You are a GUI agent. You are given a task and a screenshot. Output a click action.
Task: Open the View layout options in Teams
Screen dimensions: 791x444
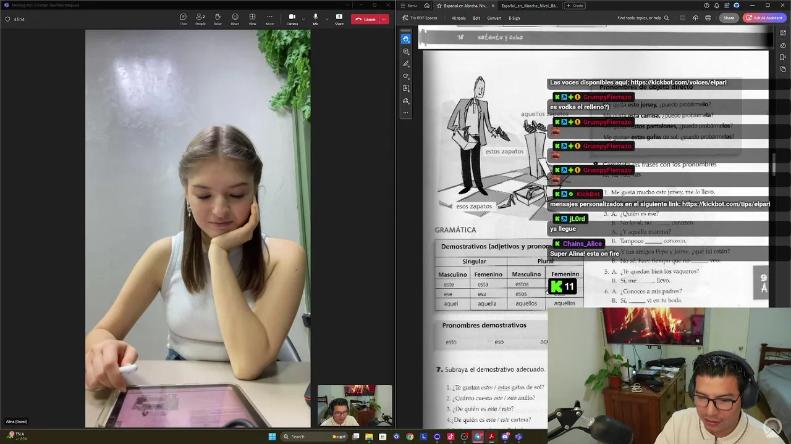pos(252,19)
